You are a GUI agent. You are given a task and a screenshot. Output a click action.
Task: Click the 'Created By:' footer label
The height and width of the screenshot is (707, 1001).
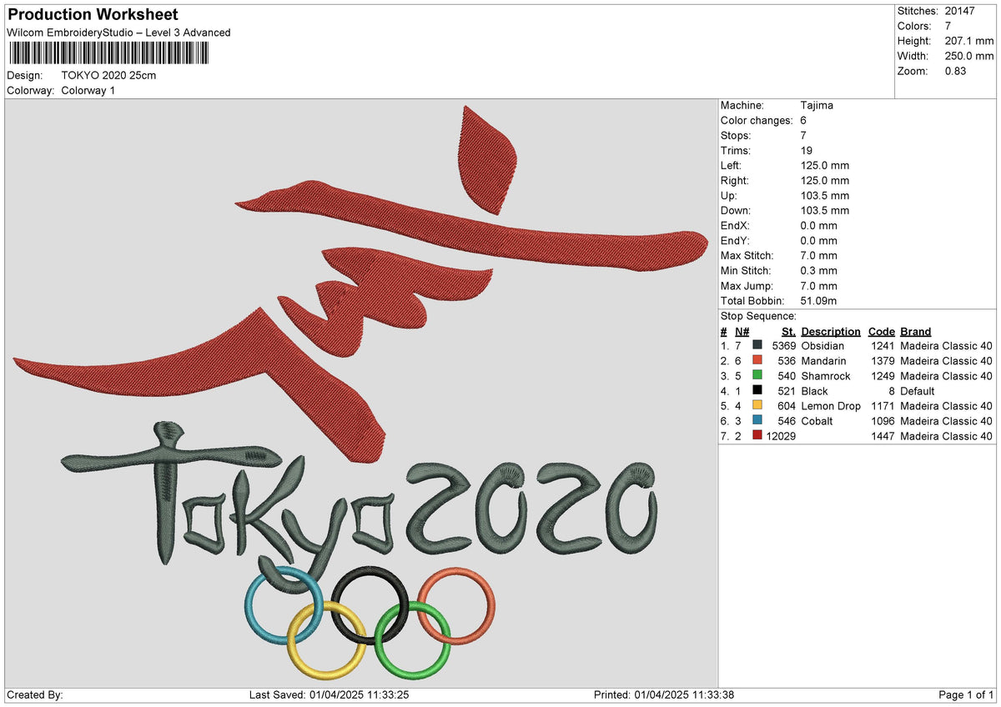[x=35, y=695]
